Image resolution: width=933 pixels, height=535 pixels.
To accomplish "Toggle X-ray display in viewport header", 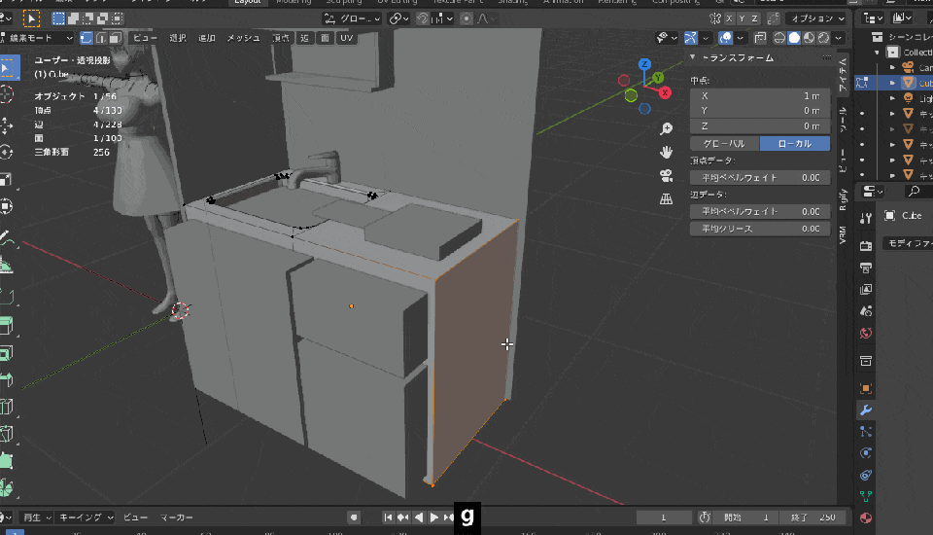I will pyautogui.click(x=759, y=38).
